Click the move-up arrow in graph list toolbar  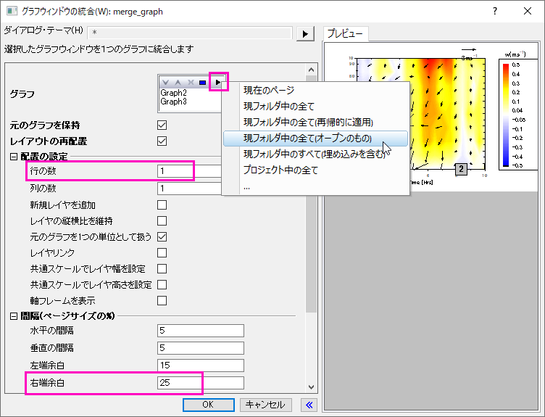coord(178,83)
